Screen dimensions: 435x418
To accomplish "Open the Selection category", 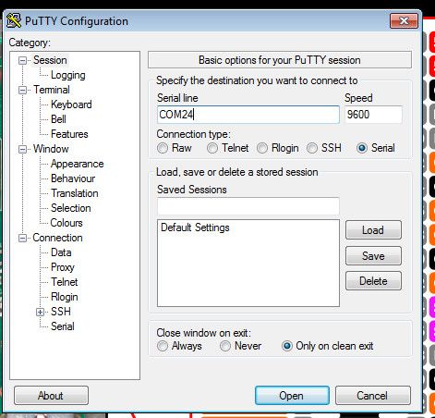I will (70, 208).
